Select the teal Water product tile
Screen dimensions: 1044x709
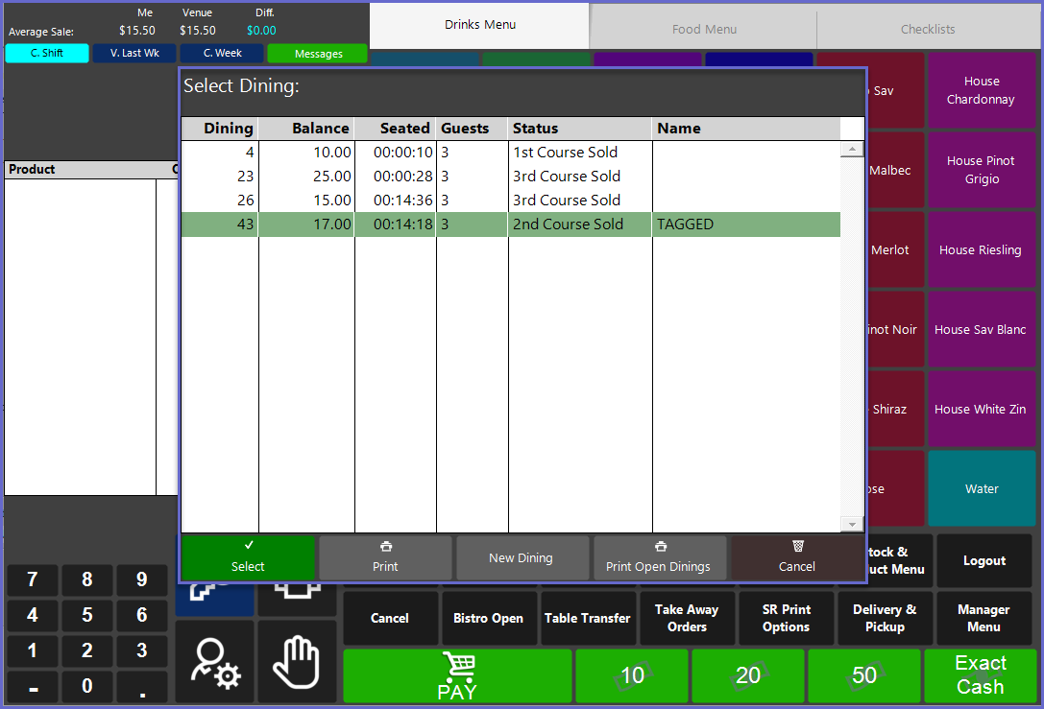(x=982, y=488)
